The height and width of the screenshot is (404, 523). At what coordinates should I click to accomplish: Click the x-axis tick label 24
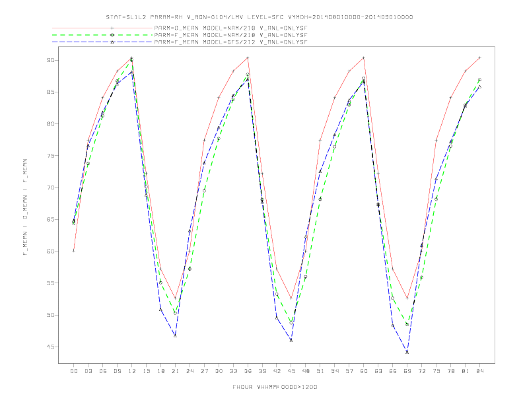pyautogui.click(x=190, y=371)
